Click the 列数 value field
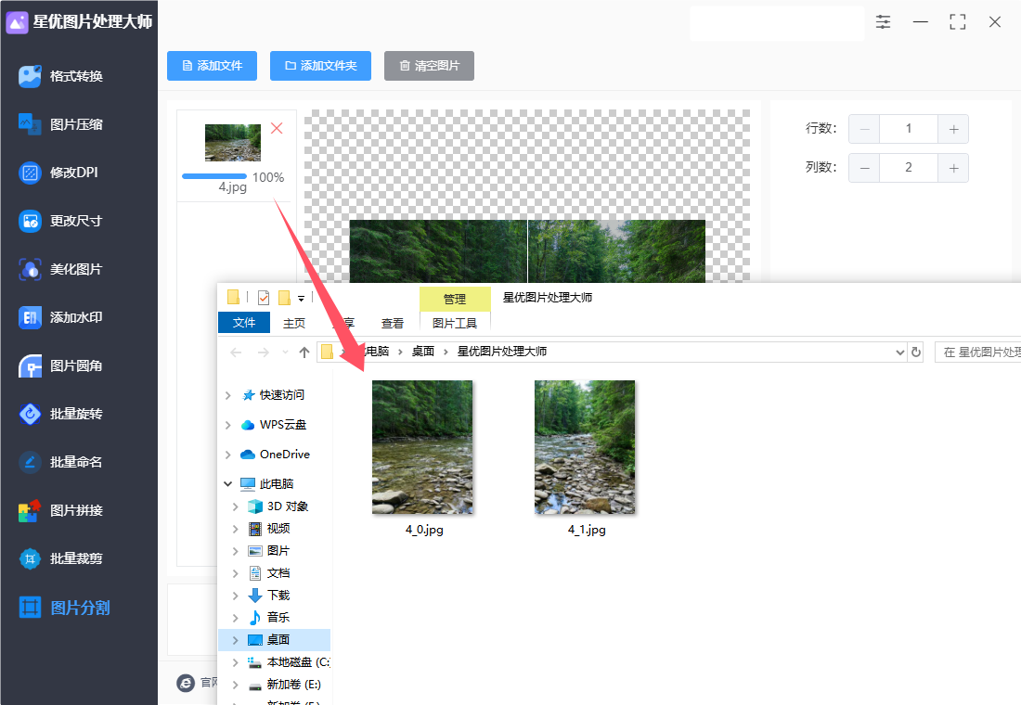1021x705 pixels. [x=909, y=168]
